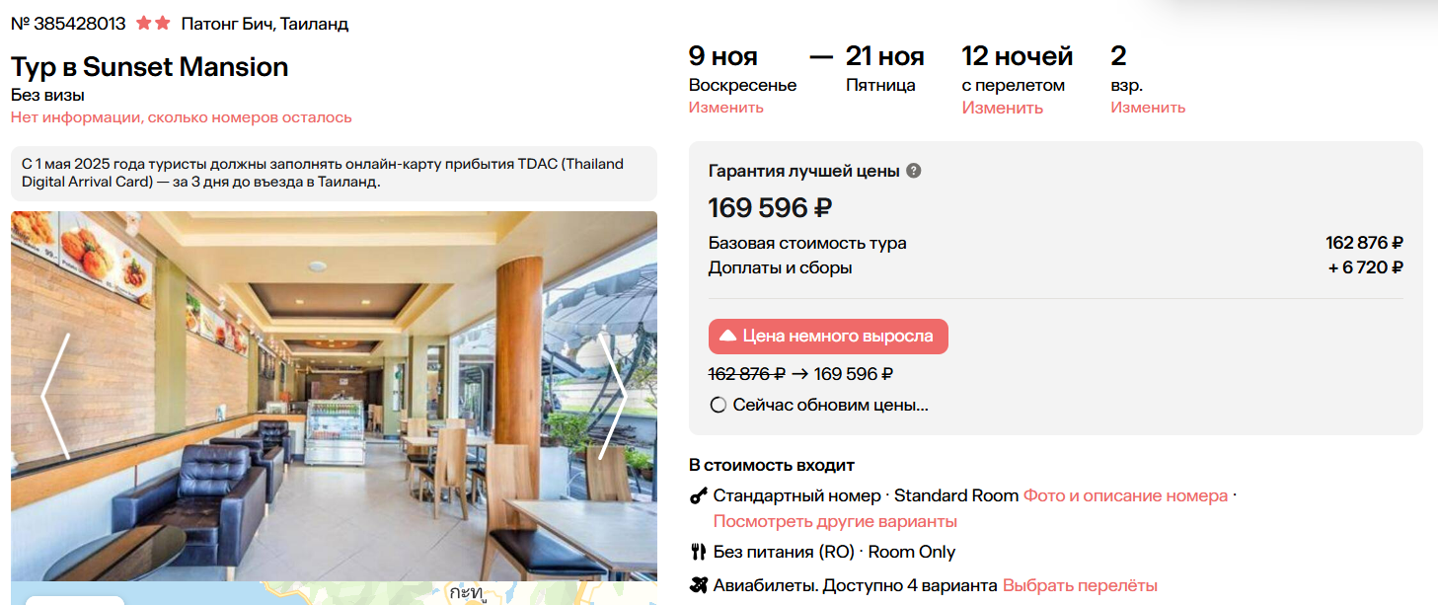
Task: Change tour dates via Изменить under Воскресенье
Action: 725,108
